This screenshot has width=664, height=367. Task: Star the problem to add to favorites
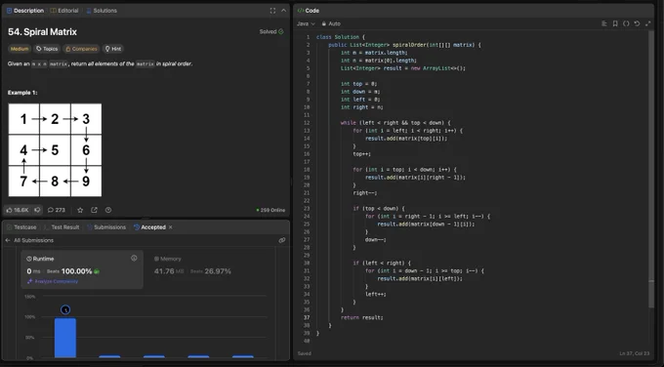tap(80, 210)
